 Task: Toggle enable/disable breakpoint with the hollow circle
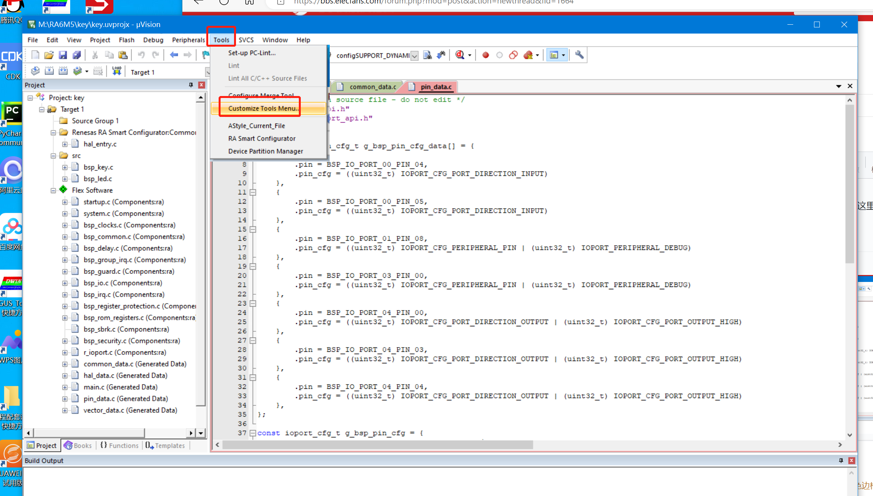click(x=499, y=55)
